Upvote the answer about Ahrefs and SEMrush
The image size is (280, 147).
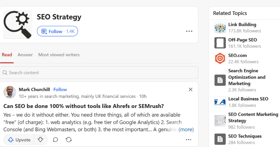(x=19, y=140)
